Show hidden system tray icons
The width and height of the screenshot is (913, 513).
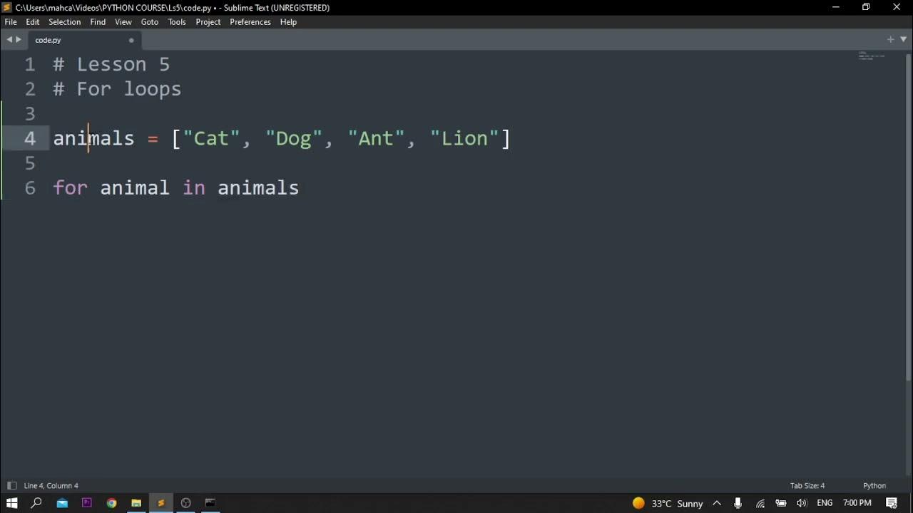click(717, 503)
